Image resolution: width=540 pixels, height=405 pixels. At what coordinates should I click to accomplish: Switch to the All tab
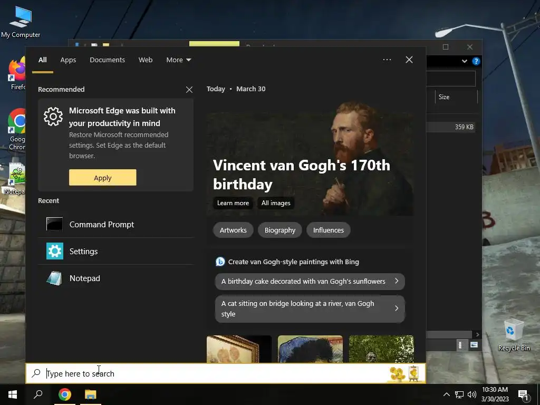tap(42, 60)
